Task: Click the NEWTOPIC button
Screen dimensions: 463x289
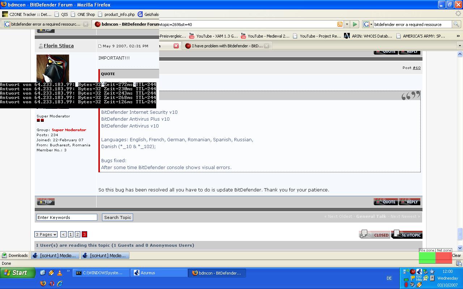Action: (x=407, y=234)
